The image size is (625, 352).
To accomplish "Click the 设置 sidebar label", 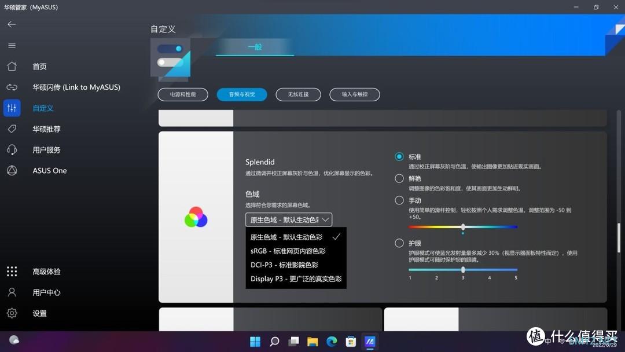I will tap(39, 313).
